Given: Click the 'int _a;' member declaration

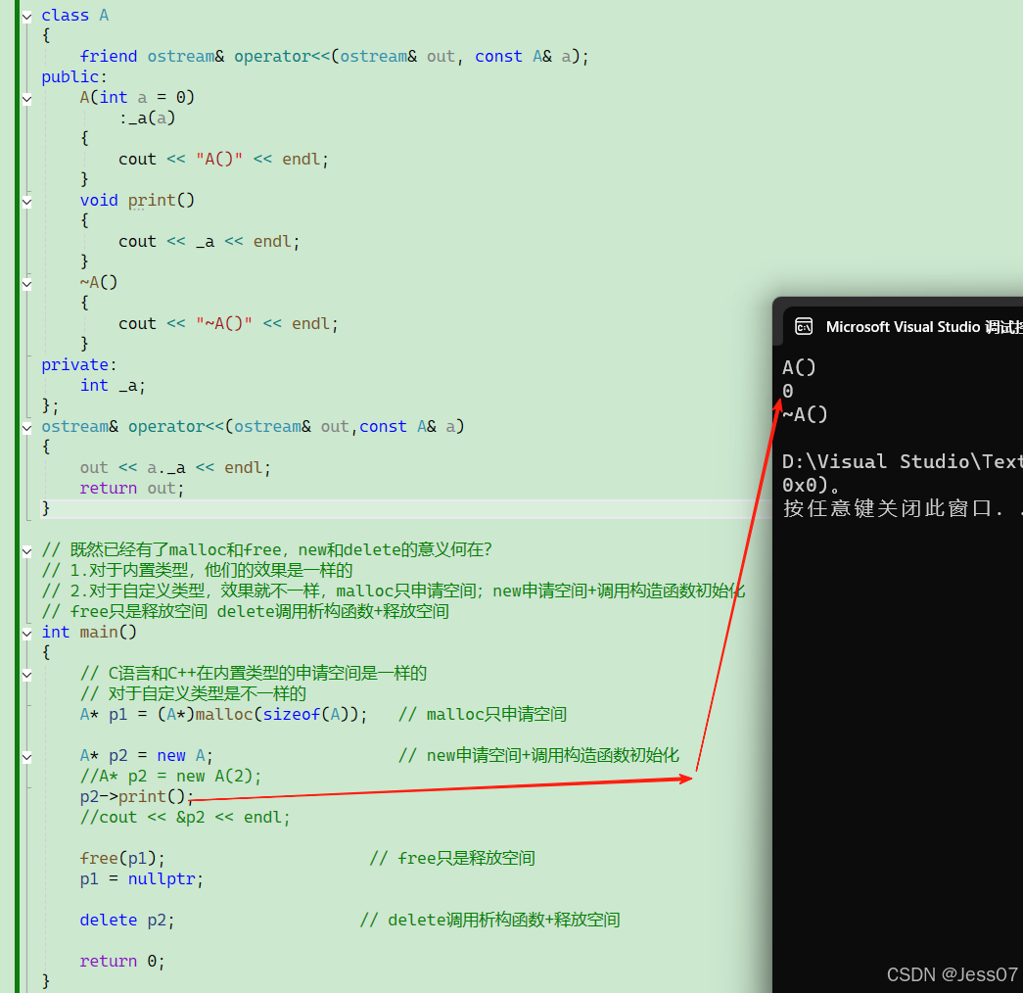Looking at the screenshot, I should (113, 386).
